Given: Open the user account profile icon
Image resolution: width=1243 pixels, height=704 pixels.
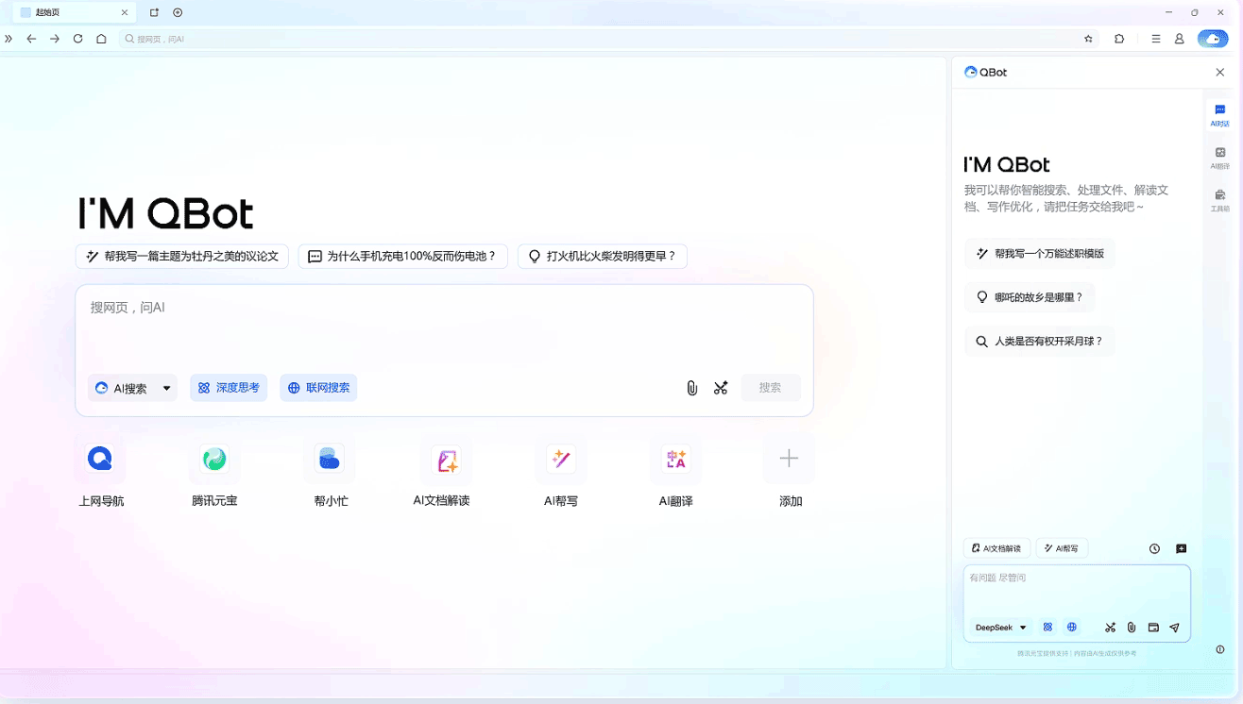Looking at the screenshot, I should pyautogui.click(x=1180, y=39).
